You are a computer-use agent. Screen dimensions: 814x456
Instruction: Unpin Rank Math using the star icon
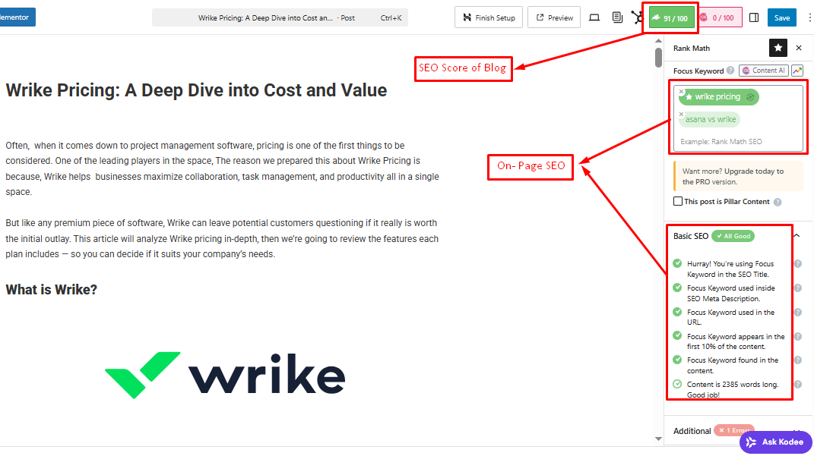tap(778, 48)
